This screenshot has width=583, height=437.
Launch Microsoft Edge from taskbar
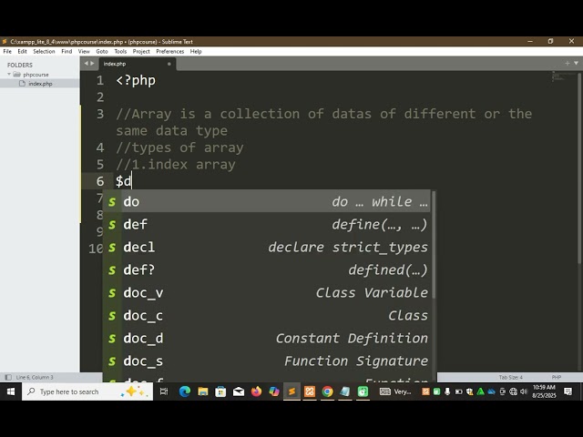(185, 391)
